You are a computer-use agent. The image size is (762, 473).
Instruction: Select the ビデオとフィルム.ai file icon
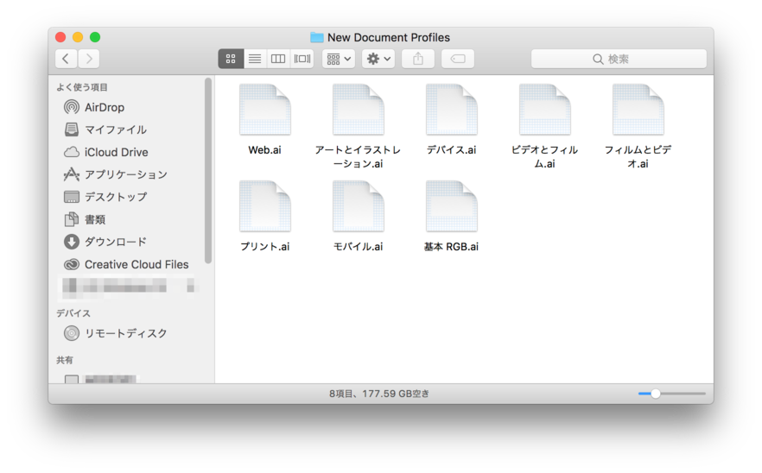545,110
